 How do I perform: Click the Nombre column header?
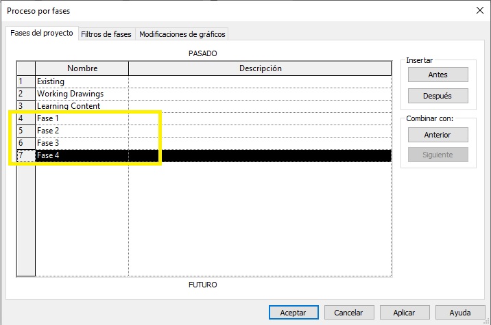pos(82,68)
